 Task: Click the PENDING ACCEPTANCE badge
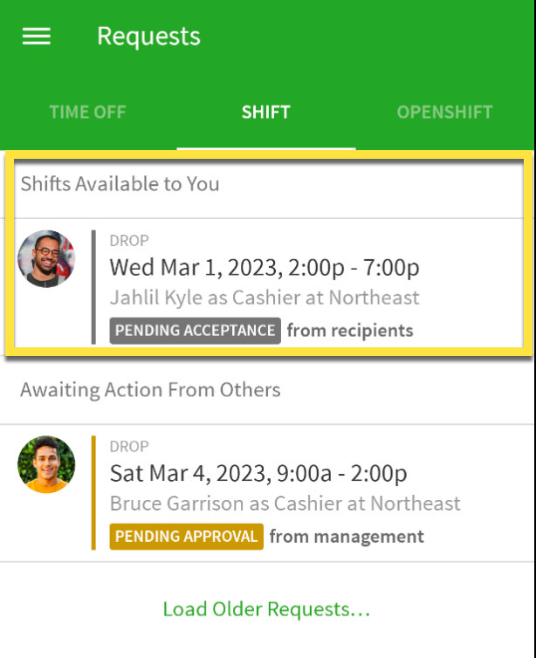tap(196, 331)
